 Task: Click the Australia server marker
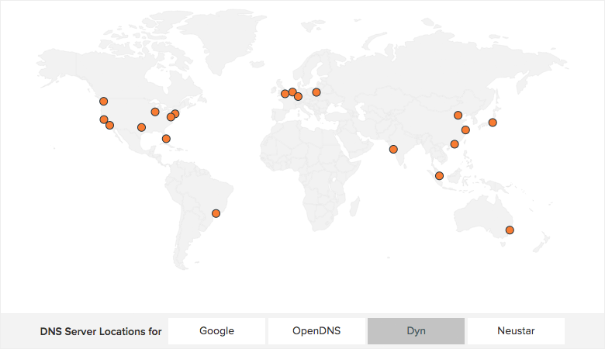tap(510, 230)
